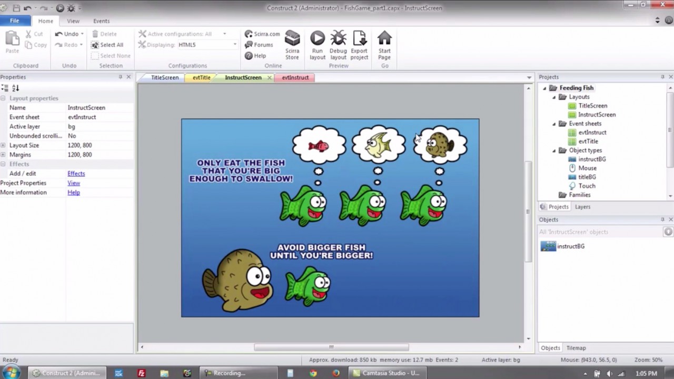Switch to the evtTitle tab
This screenshot has height=379, width=674.
[201, 77]
